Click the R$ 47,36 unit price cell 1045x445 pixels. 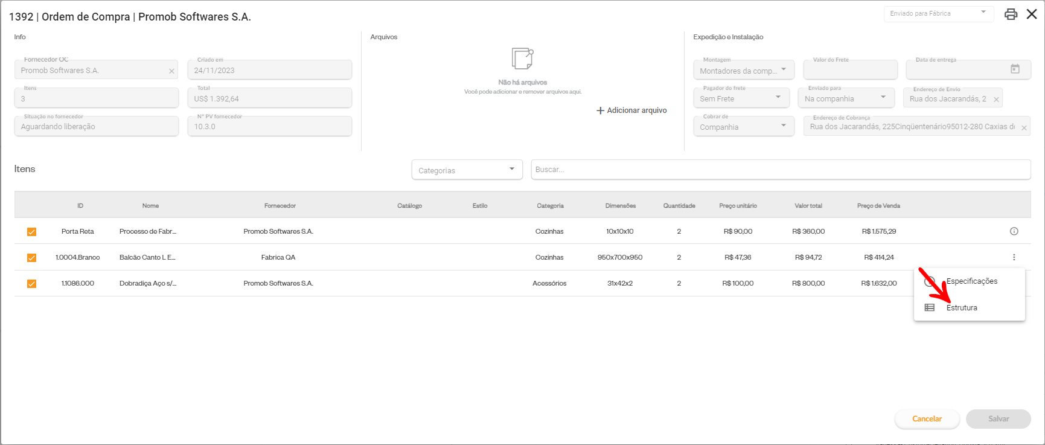click(738, 257)
